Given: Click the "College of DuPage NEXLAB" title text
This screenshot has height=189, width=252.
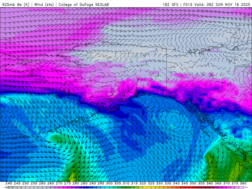Looking at the screenshot, I should pyautogui.click(x=84, y=4).
